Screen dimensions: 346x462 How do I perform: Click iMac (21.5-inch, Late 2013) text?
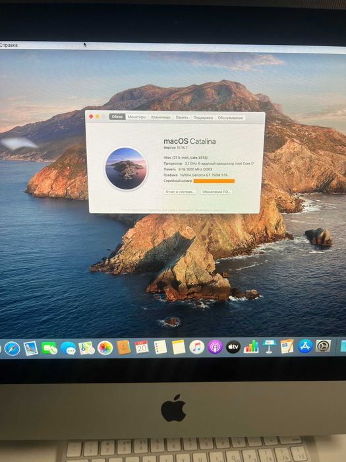coord(185,158)
